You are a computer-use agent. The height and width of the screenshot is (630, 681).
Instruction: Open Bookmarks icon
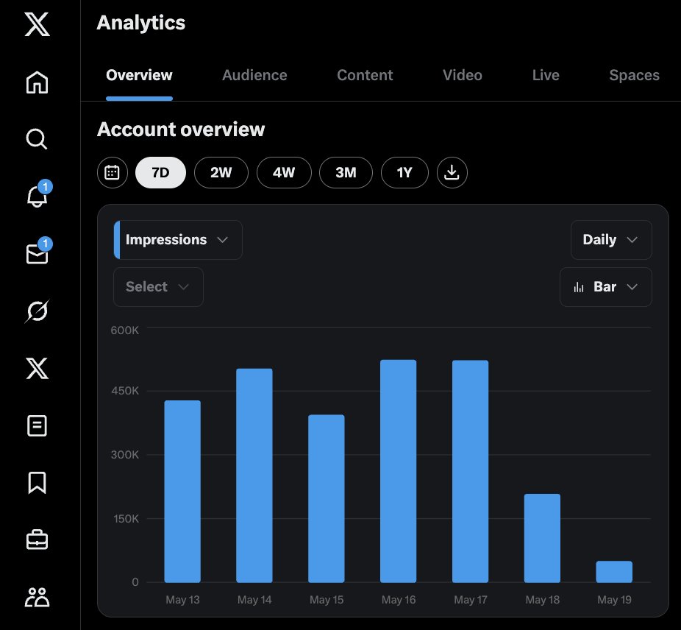point(37,483)
